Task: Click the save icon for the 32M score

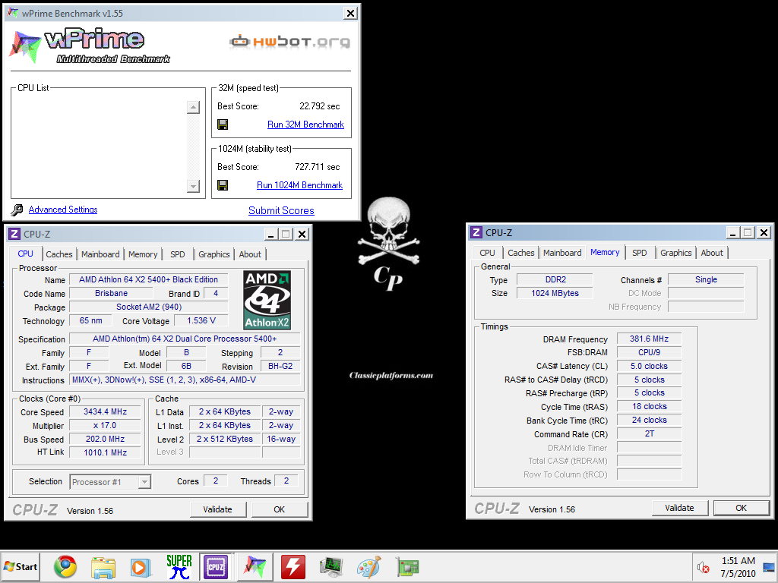Action: (223, 124)
